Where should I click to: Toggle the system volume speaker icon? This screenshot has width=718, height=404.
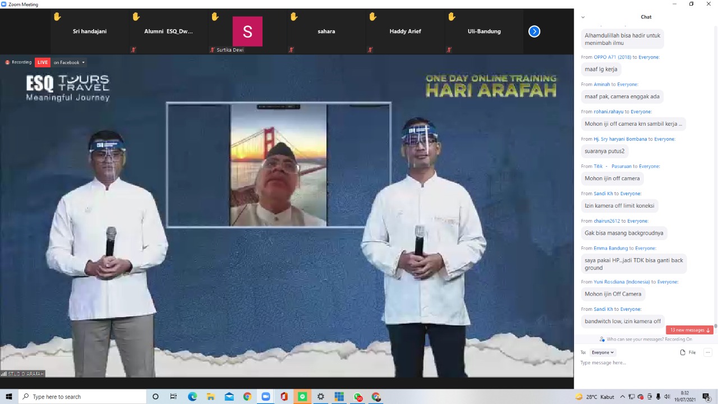(667, 397)
